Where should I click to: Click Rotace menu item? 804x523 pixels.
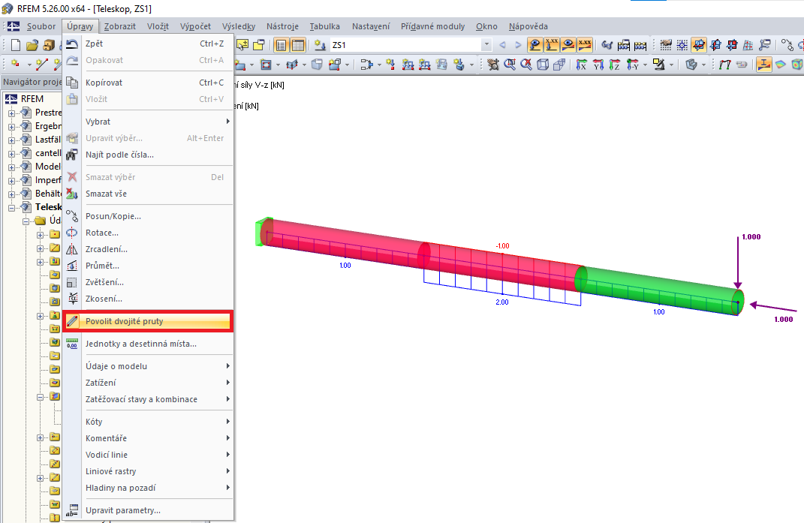(x=148, y=233)
